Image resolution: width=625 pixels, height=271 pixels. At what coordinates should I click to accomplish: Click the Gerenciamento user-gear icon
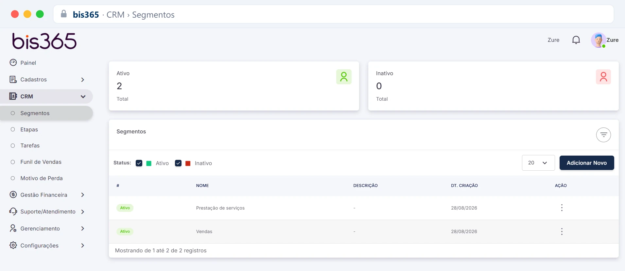click(x=13, y=228)
